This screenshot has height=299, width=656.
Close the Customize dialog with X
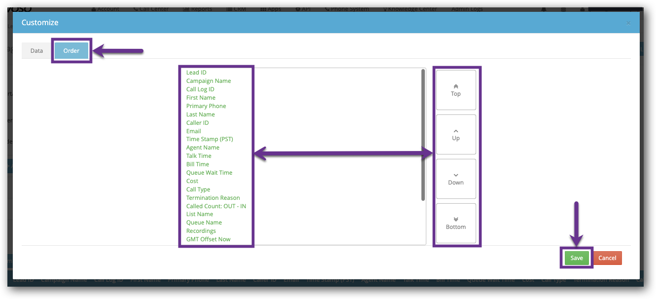[x=628, y=23]
